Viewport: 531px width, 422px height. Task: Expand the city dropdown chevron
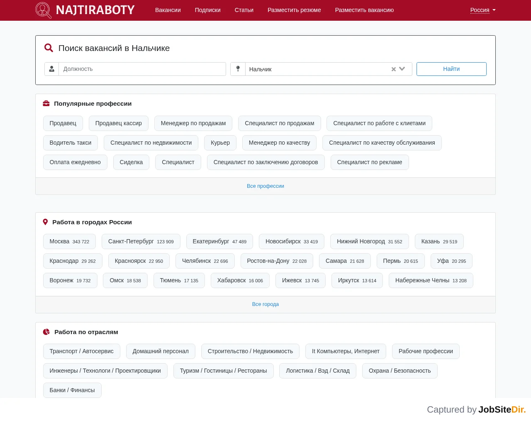[402, 69]
